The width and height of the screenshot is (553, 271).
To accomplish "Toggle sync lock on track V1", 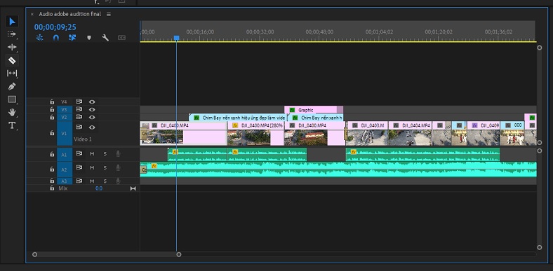I will click(79, 127).
